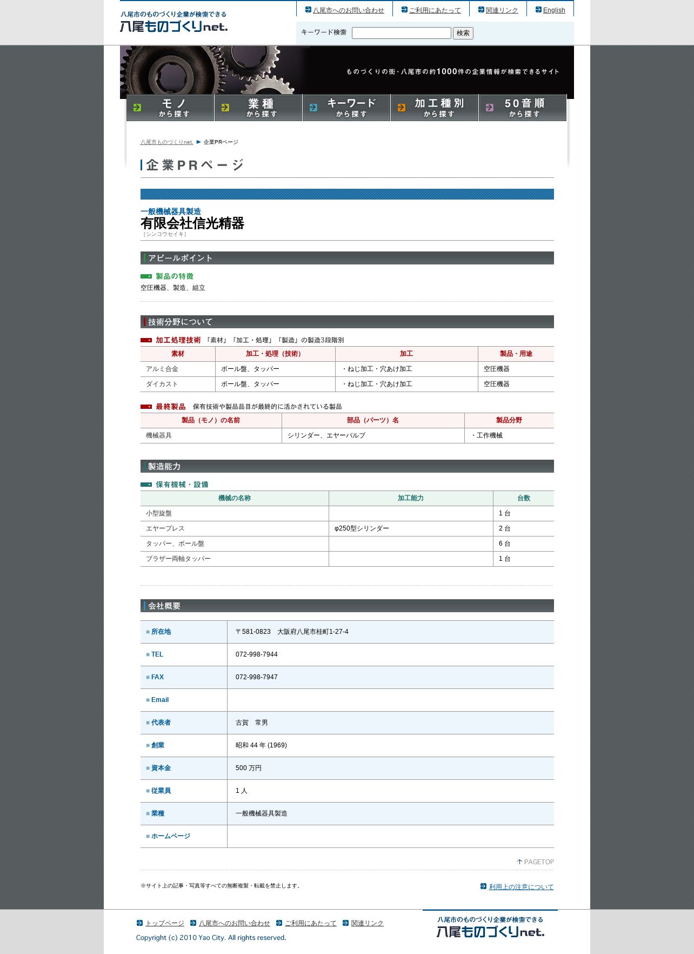
Task: Open the 50音順から探す navigation tab
Action: [523, 108]
